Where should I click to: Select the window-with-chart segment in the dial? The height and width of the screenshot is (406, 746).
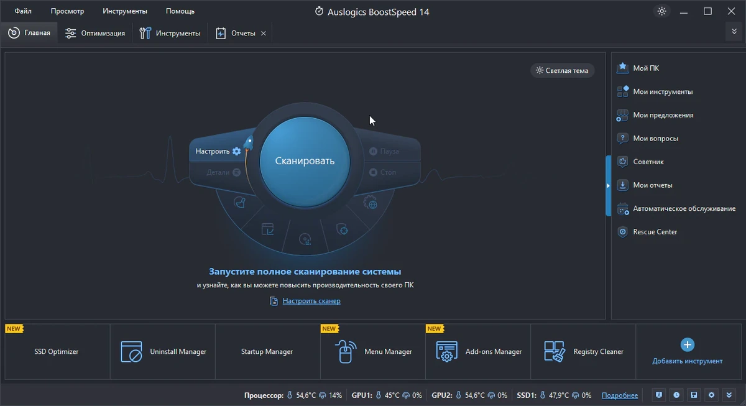(267, 229)
